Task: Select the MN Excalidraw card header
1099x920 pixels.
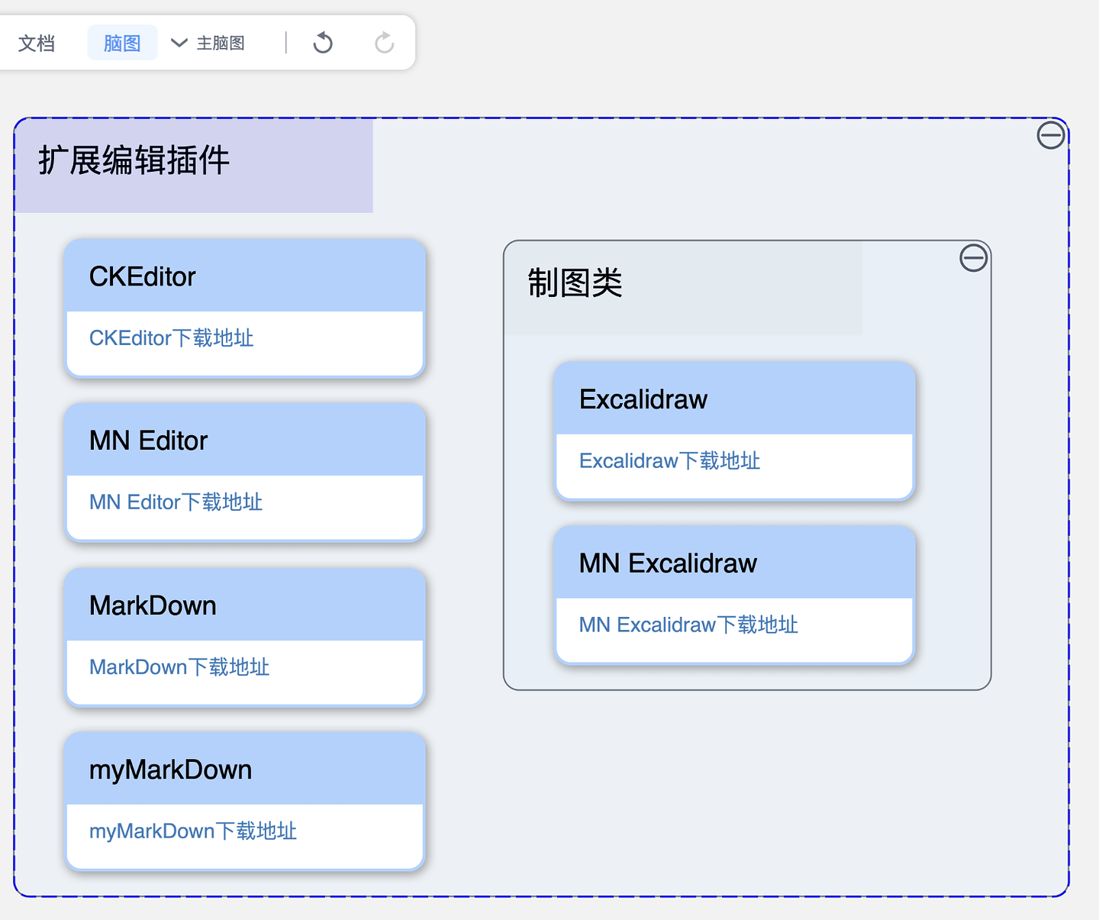Action: 735,563
